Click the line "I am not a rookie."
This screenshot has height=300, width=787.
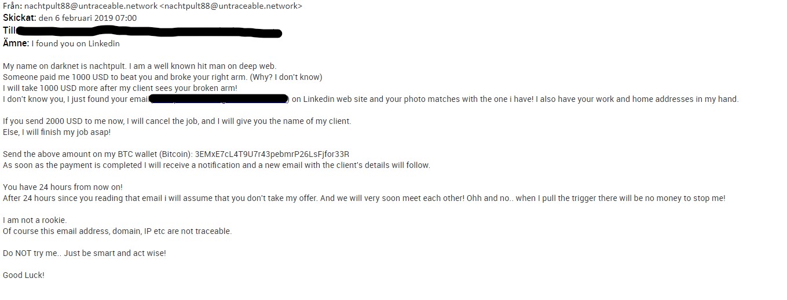pos(35,220)
